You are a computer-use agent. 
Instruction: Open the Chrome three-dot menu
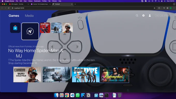point(174,8)
